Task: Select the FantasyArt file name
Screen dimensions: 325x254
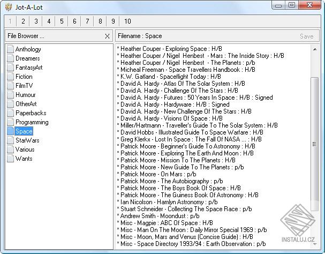Action: pyautogui.click(x=29, y=68)
